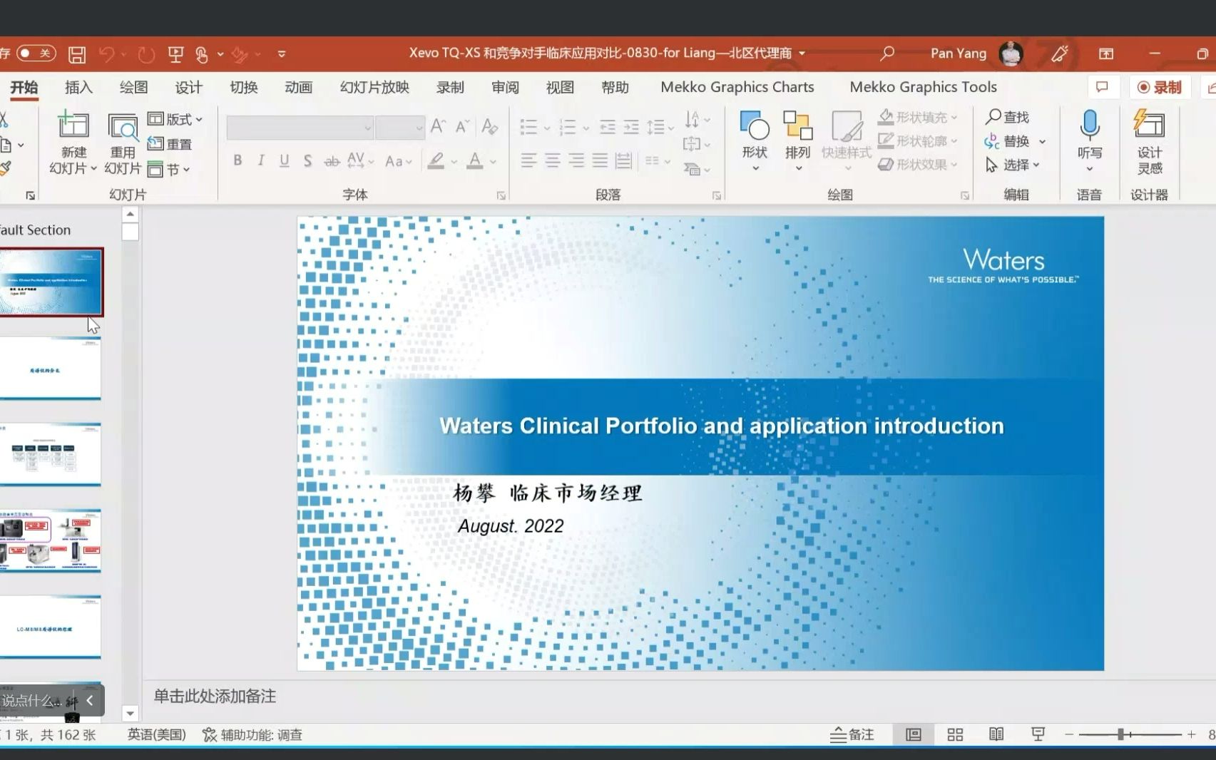Viewport: 1216px width, 760px height.
Task: Click 新建幻灯片 new slide button
Action: 73,143
